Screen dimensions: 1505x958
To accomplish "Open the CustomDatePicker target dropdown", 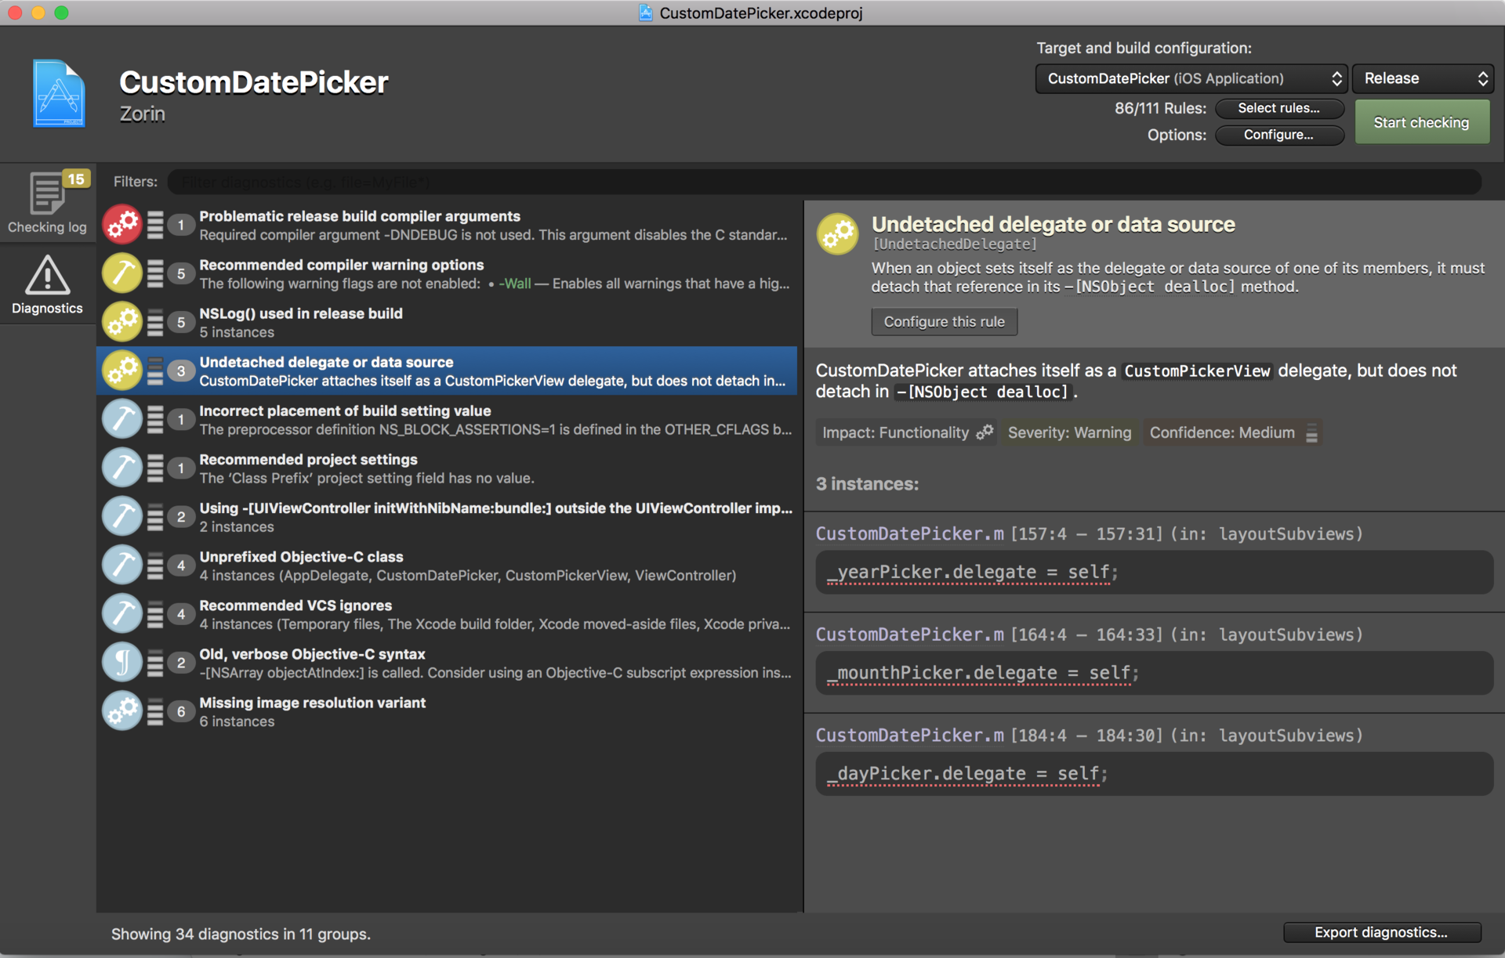I will tap(1191, 78).
